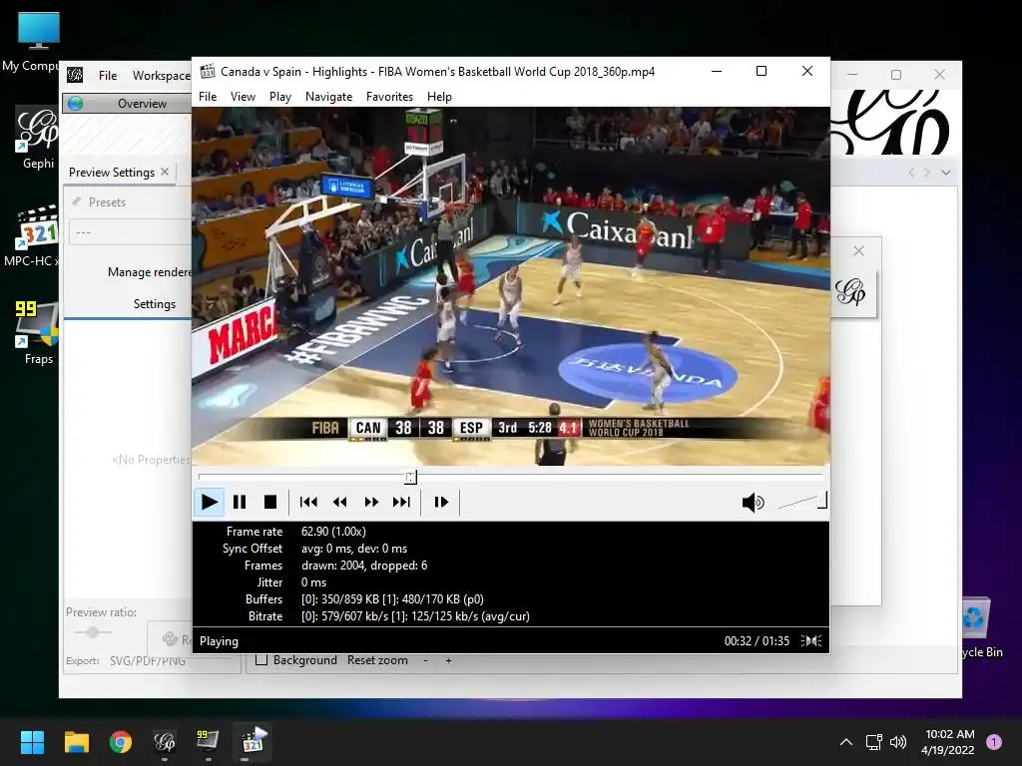Open the notification badge

click(x=994, y=742)
